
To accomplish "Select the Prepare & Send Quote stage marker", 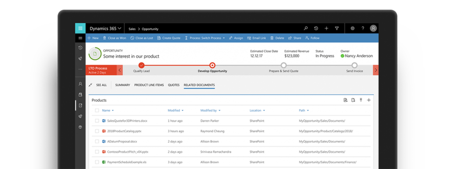I will [284, 65].
